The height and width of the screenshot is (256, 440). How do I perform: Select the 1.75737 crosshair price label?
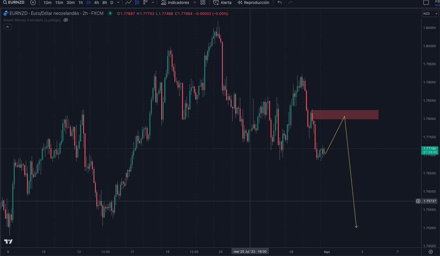click(x=429, y=201)
